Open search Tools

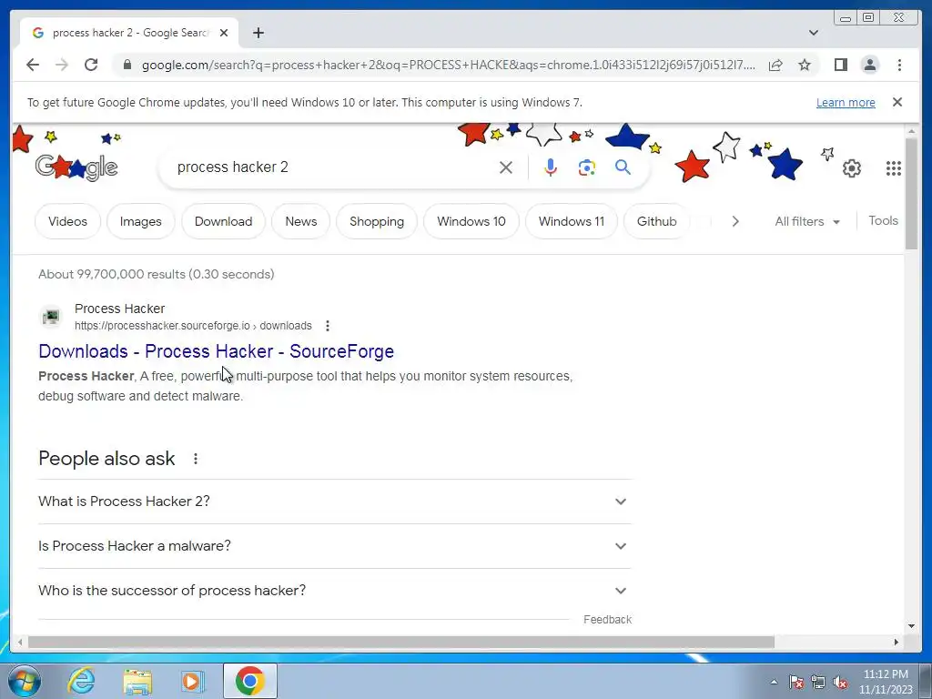point(883,220)
